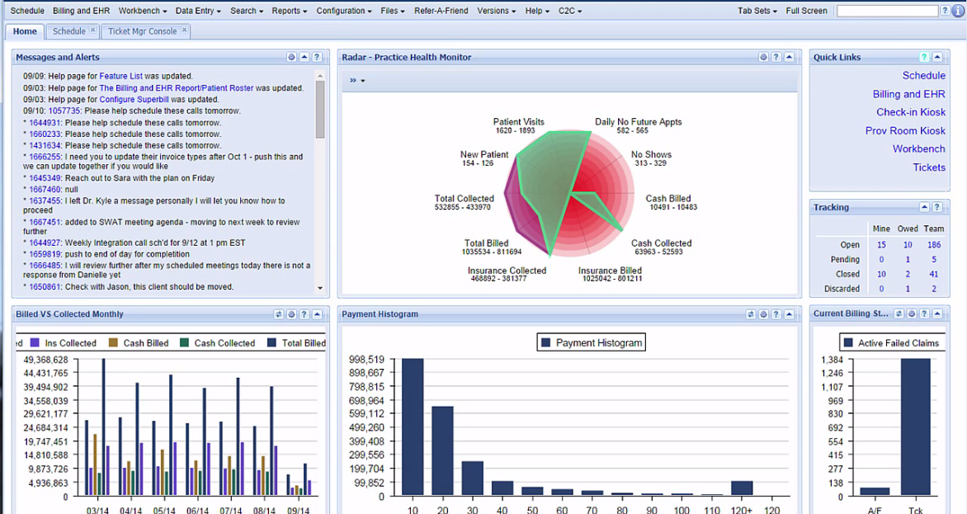The height and width of the screenshot is (514, 967).
Task: Open the Configuration dropdown menu
Action: (x=344, y=11)
